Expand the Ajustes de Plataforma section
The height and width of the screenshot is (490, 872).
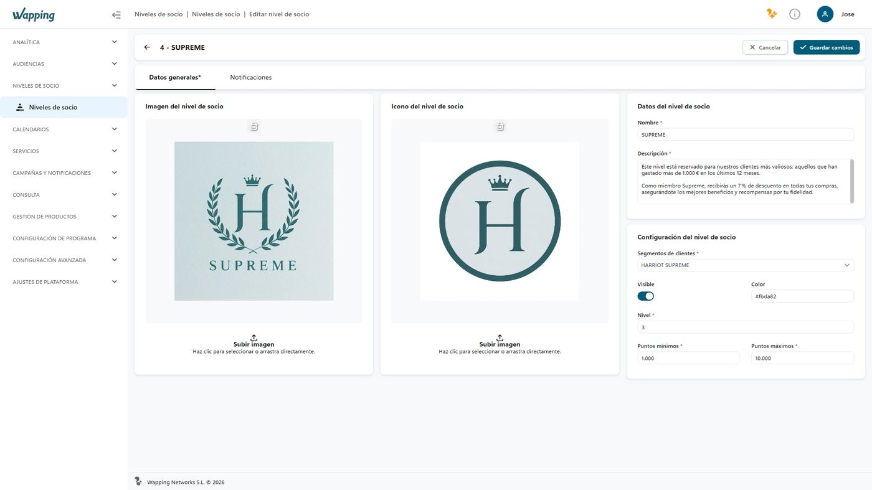click(x=64, y=282)
